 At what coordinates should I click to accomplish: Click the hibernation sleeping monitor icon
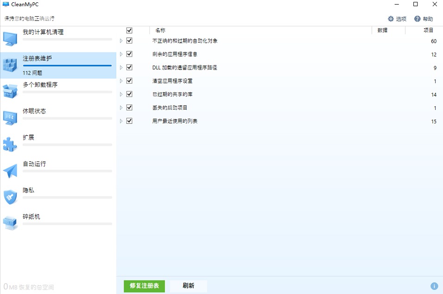coord(10,118)
